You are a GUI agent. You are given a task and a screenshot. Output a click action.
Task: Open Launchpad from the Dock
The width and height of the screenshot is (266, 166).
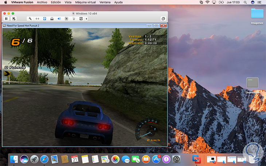(x=34, y=159)
